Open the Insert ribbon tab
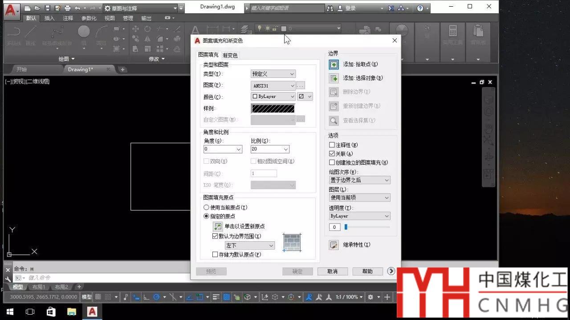 pyautogui.click(x=49, y=18)
